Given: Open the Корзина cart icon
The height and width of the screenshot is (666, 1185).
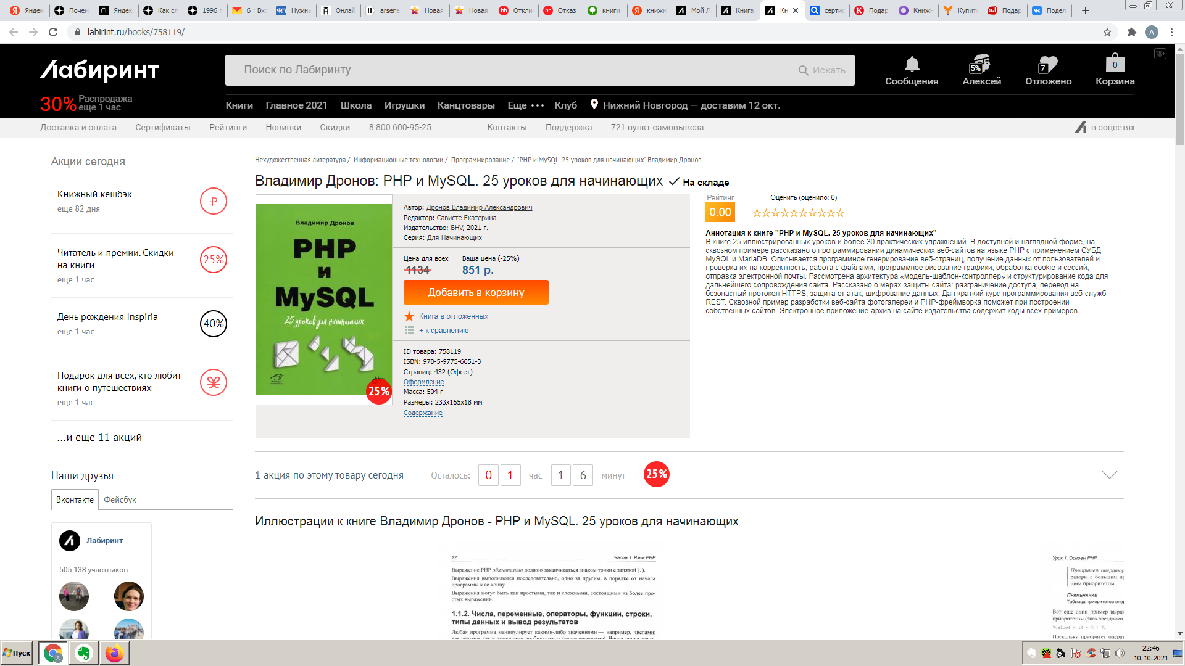Looking at the screenshot, I should (x=1115, y=63).
